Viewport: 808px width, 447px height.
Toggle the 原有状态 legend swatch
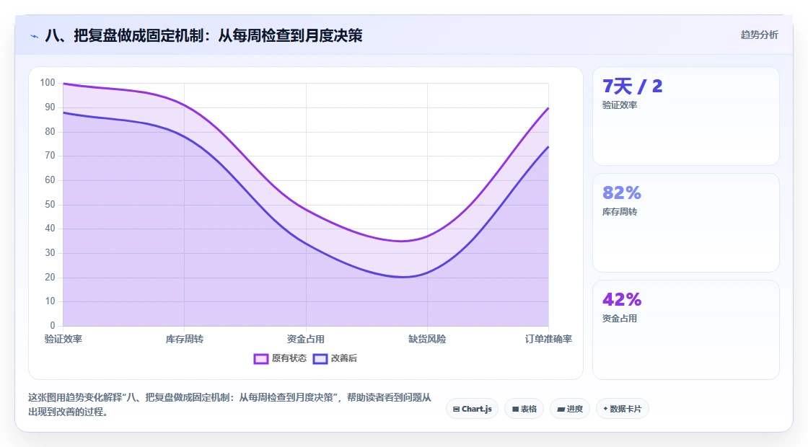[x=260, y=358]
